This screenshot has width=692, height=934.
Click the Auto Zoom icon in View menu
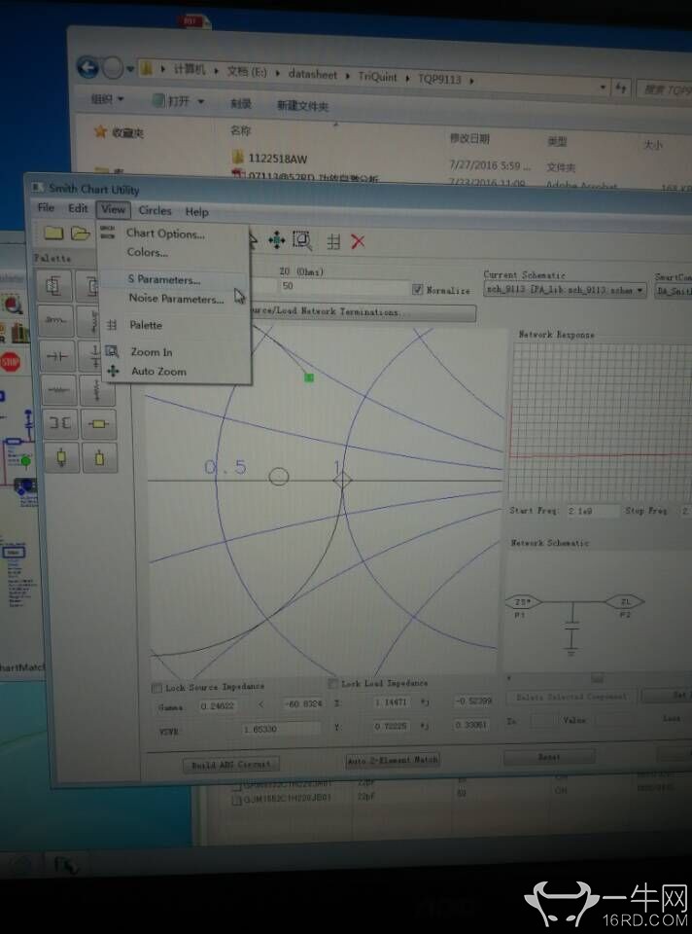(x=113, y=371)
